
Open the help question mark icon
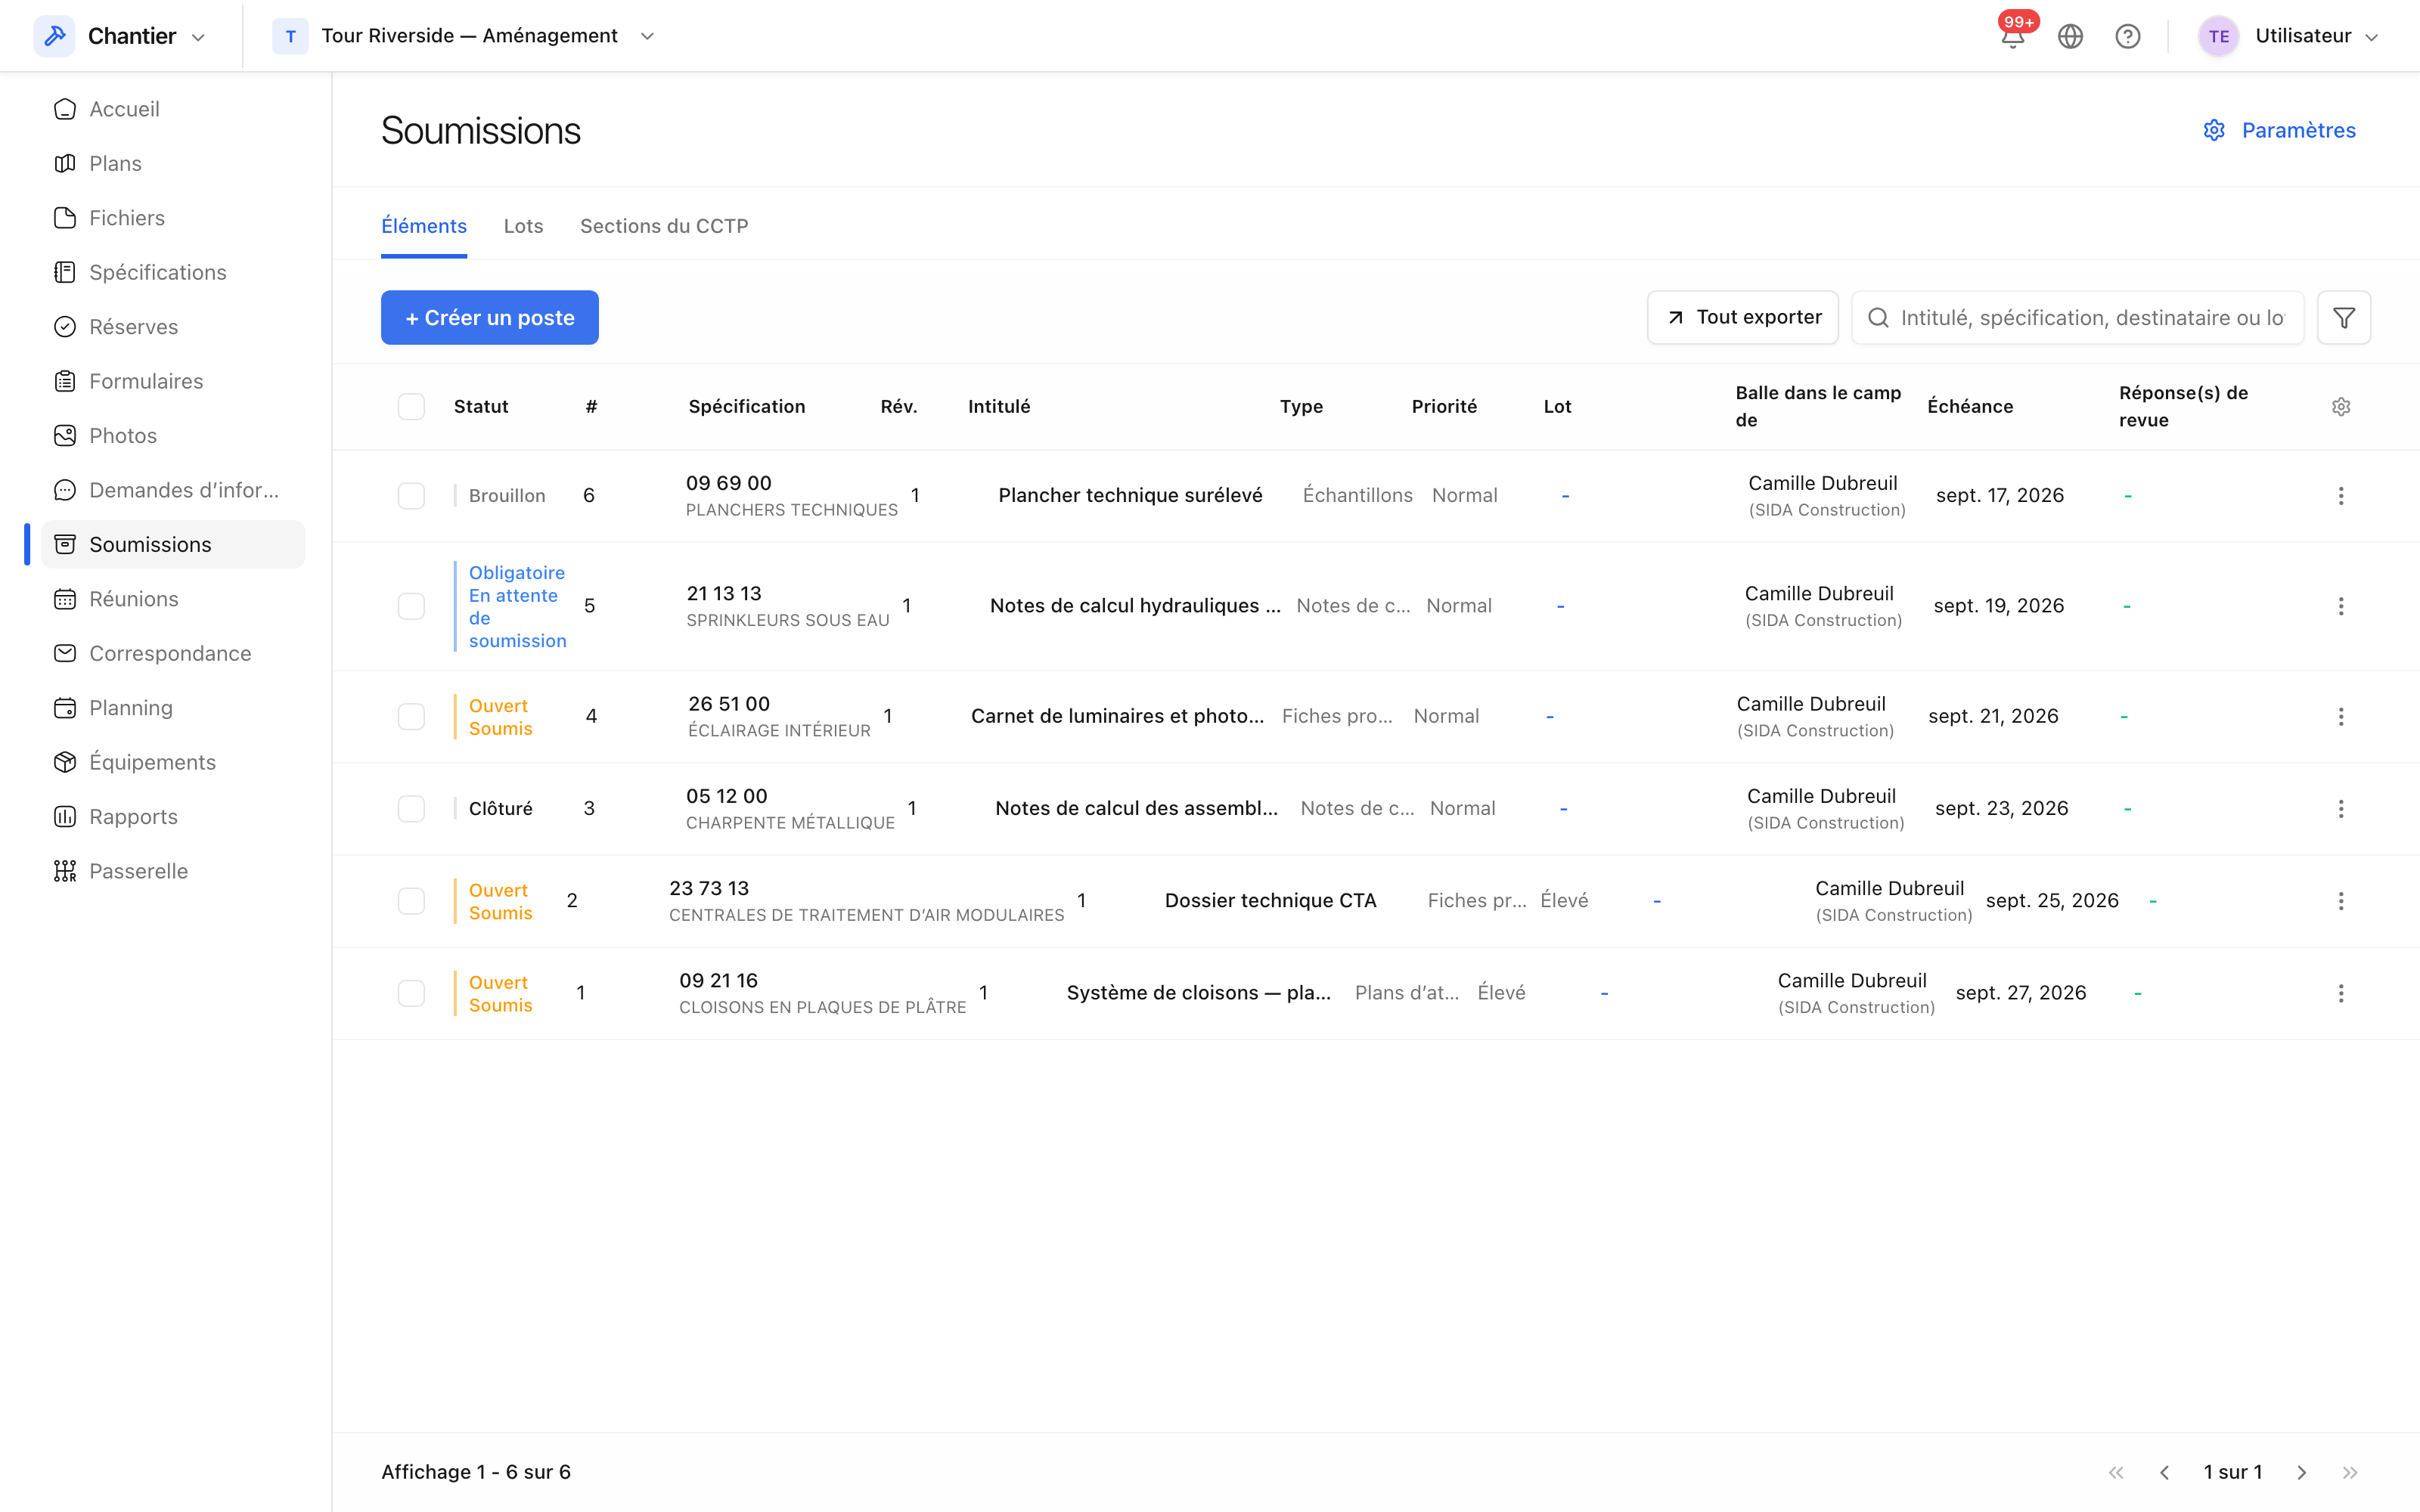tap(2127, 37)
